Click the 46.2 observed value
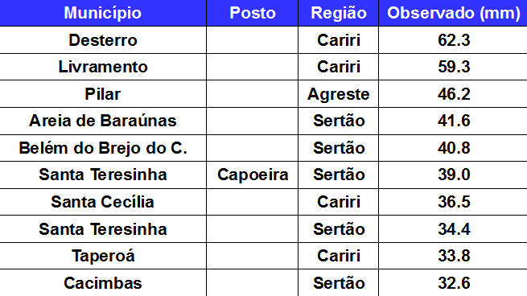Screen dimensions: 527x296 tap(454, 94)
